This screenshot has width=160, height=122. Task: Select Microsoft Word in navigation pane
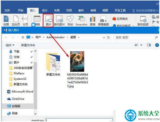click(x=20, y=91)
